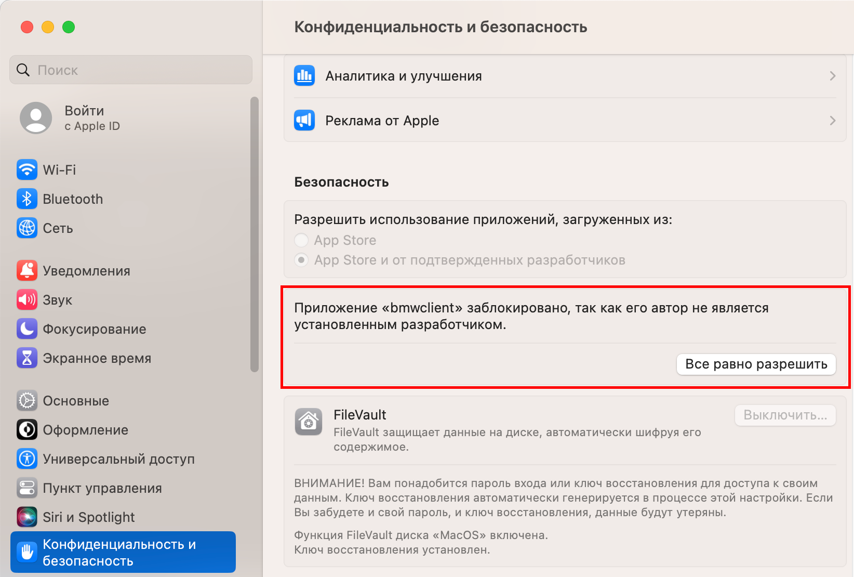Open Bluetooth settings via its icon

(27, 199)
